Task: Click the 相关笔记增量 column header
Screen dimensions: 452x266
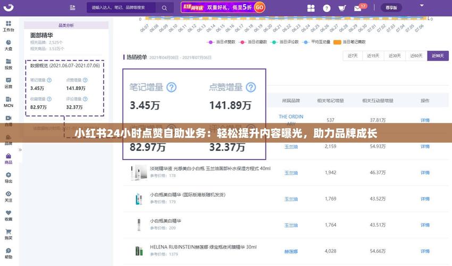Action: tap(330, 101)
